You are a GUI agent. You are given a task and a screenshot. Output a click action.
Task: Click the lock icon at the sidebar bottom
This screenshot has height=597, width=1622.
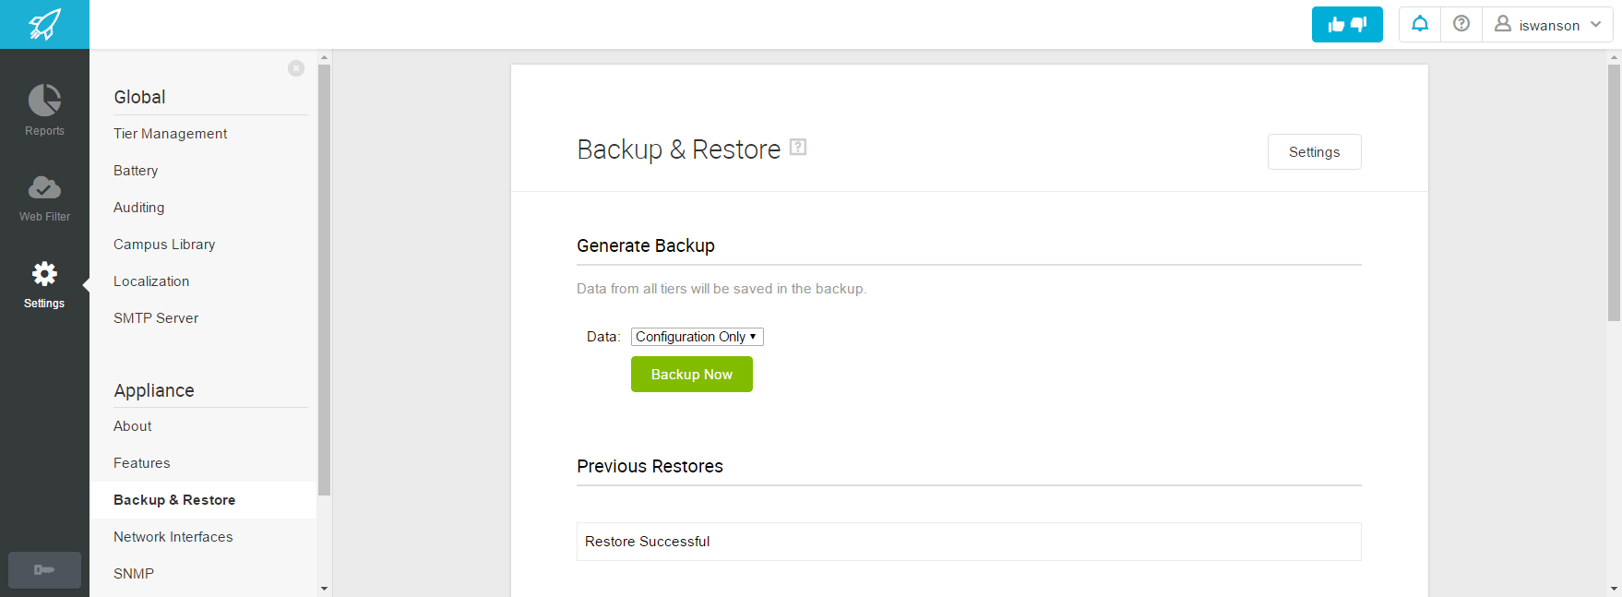point(44,570)
